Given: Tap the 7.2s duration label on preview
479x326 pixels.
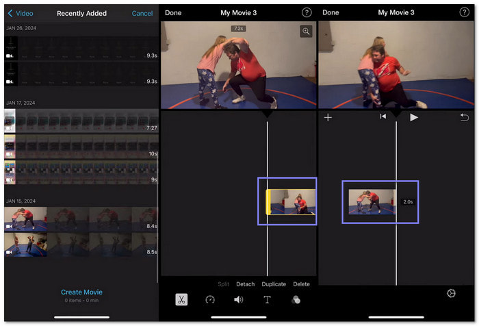Looking at the screenshot, I should pyautogui.click(x=238, y=29).
